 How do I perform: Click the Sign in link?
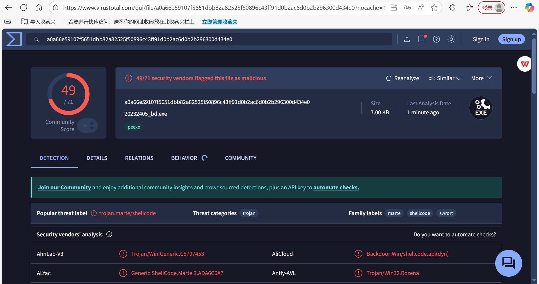481,39
